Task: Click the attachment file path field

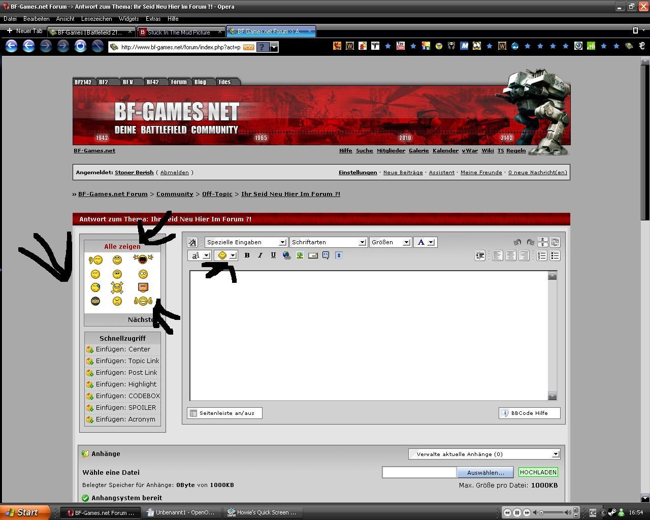Action: (x=419, y=472)
